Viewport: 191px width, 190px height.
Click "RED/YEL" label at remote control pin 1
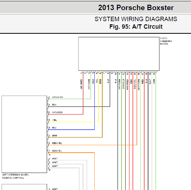point(57,151)
